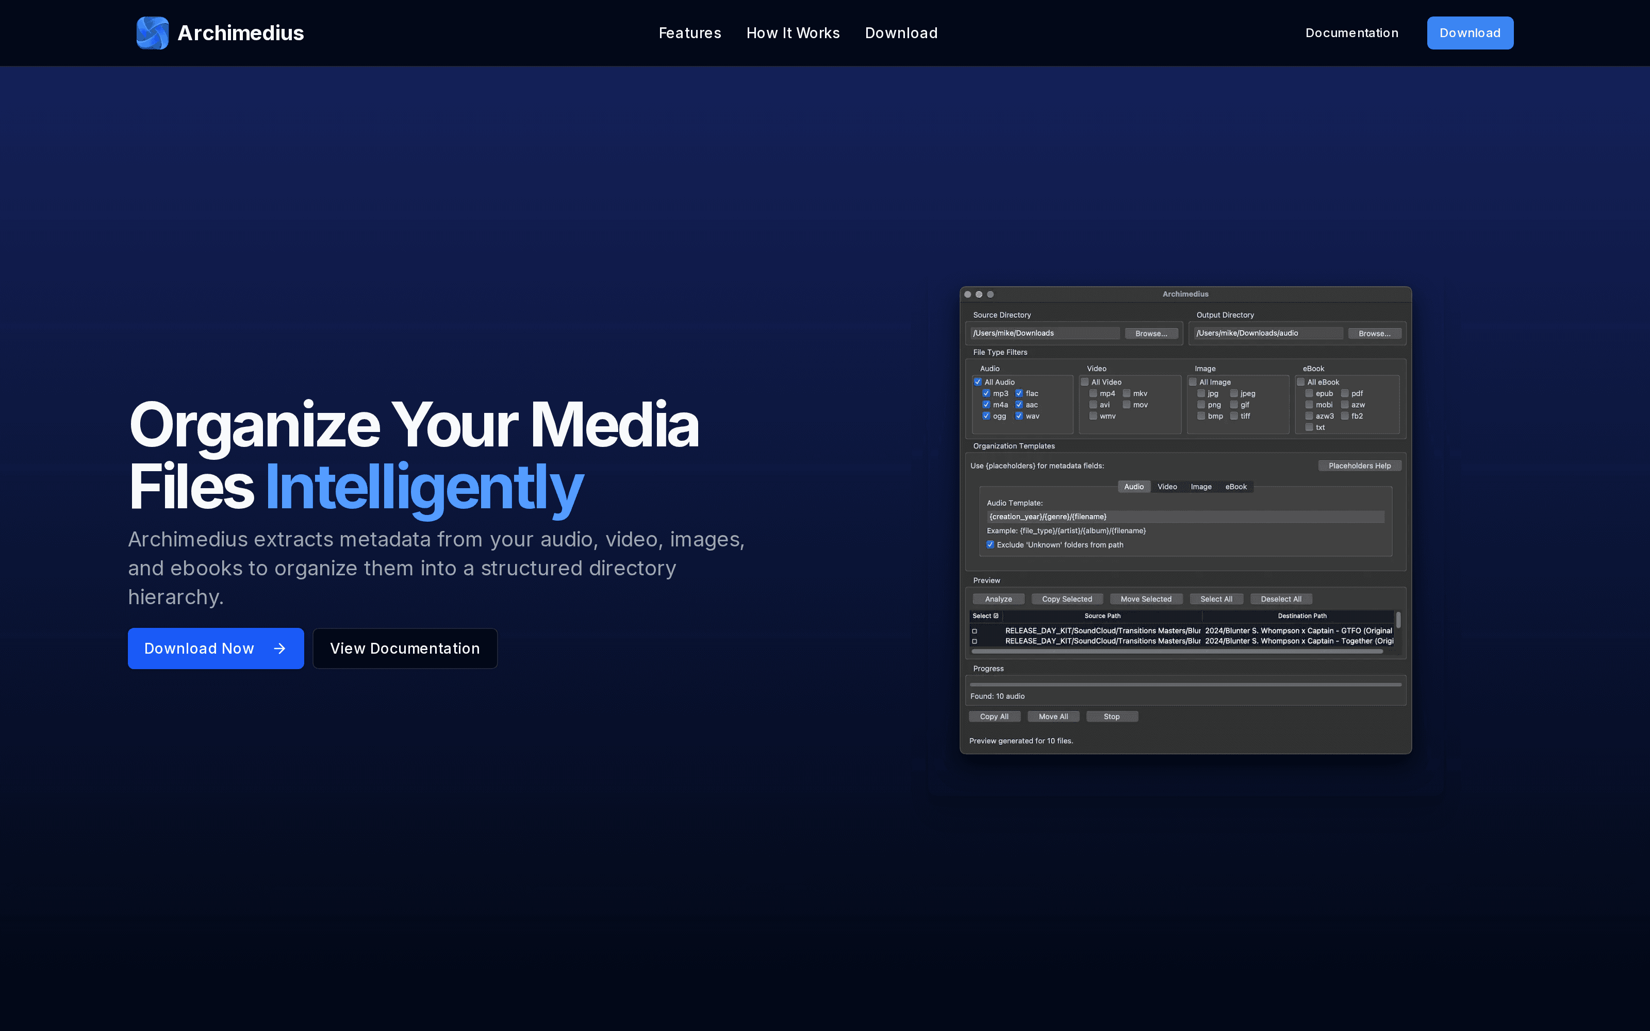Check the png filter
The image size is (1650, 1031).
[x=1201, y=404]
